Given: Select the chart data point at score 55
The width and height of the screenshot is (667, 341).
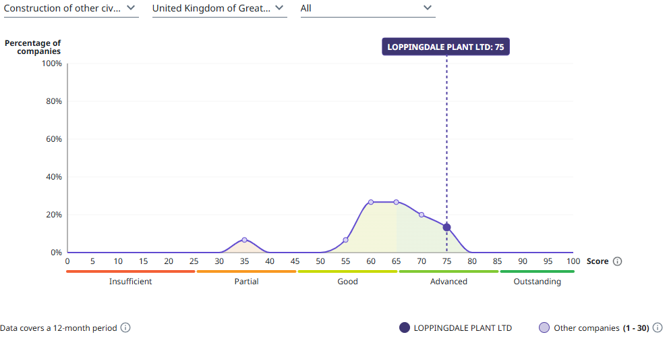Looking at the screenshot, I should pyautogui.click(x=345, y=240).
